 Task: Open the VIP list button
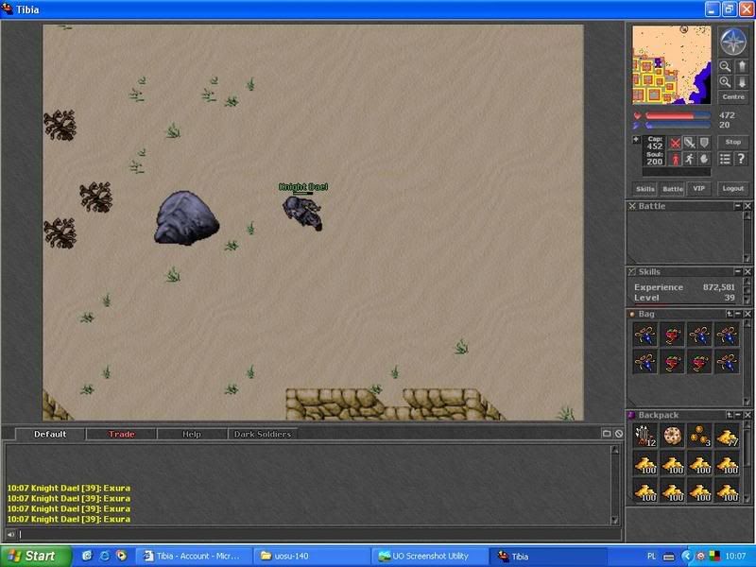point(699,188)
